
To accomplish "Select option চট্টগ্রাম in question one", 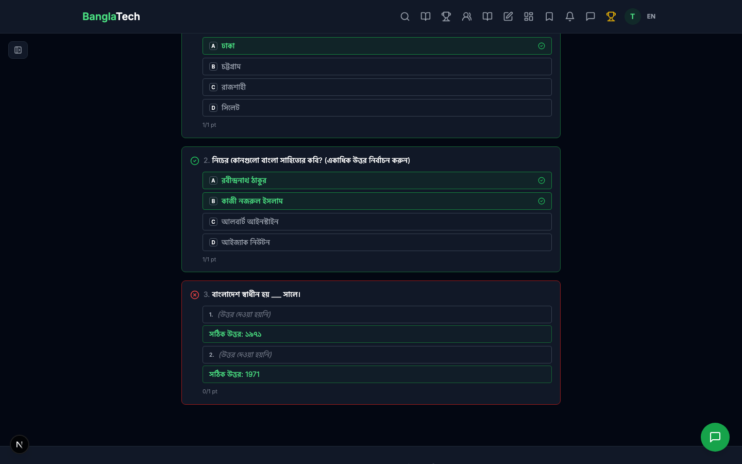I will 377,67.
